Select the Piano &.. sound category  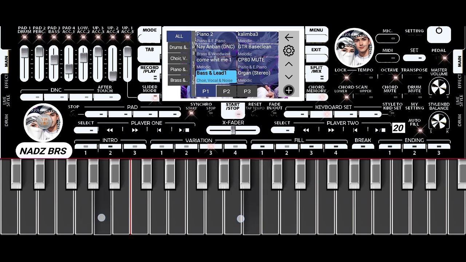click(179, 70)
